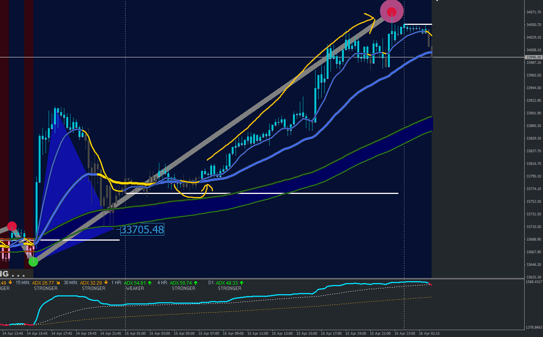Select the long white horizontal support line
Viewport: 543px width, 337px height.
(x=262, y=193)
